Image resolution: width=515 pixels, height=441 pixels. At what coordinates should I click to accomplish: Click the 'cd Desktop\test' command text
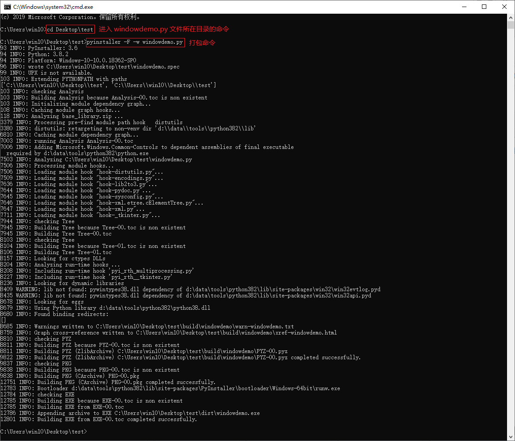(70, 29)
